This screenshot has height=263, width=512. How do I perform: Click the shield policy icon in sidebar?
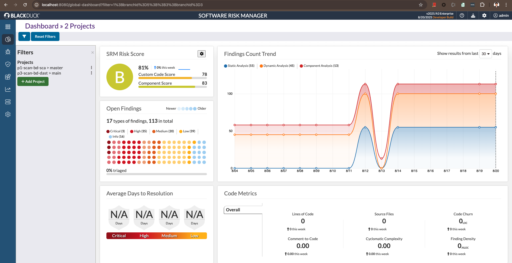click(x=8, y=64)
